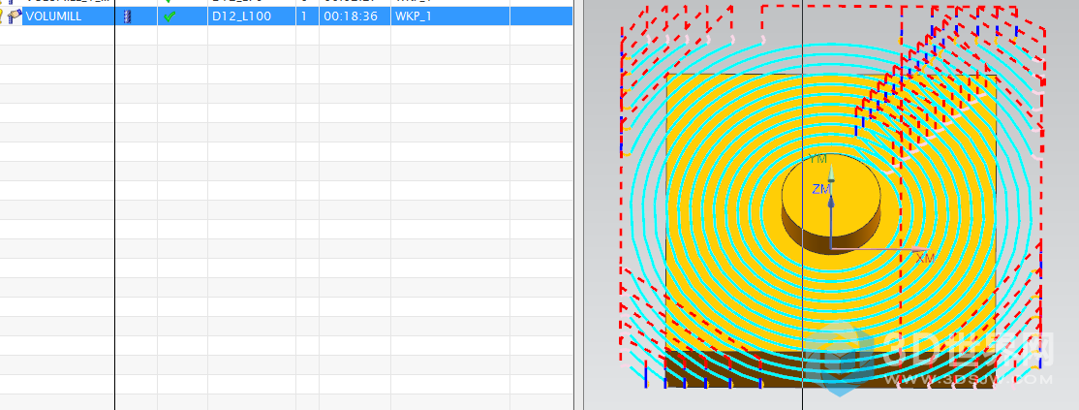Click the toolpath icon in VOLUMILL row
This screenshot has width=1079, height=410.
coord(127,16)
